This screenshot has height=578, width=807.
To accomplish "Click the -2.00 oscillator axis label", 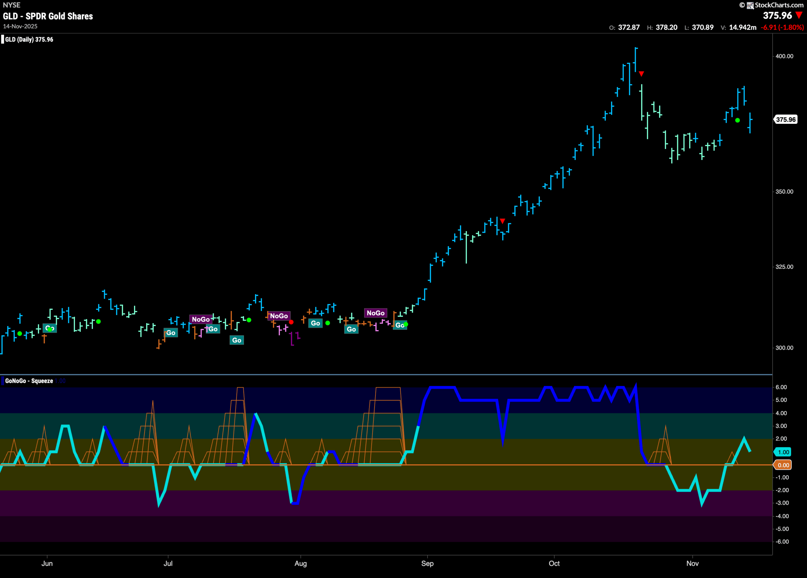I will pos(782,490).
